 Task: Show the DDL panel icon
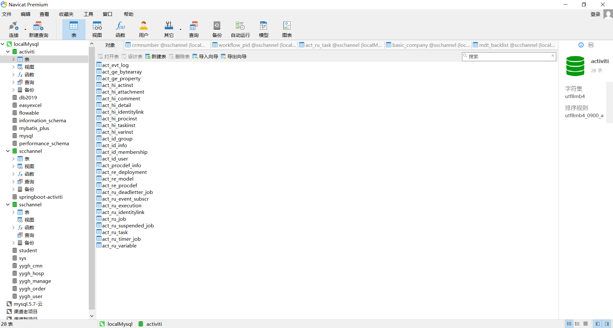[591, 45]
